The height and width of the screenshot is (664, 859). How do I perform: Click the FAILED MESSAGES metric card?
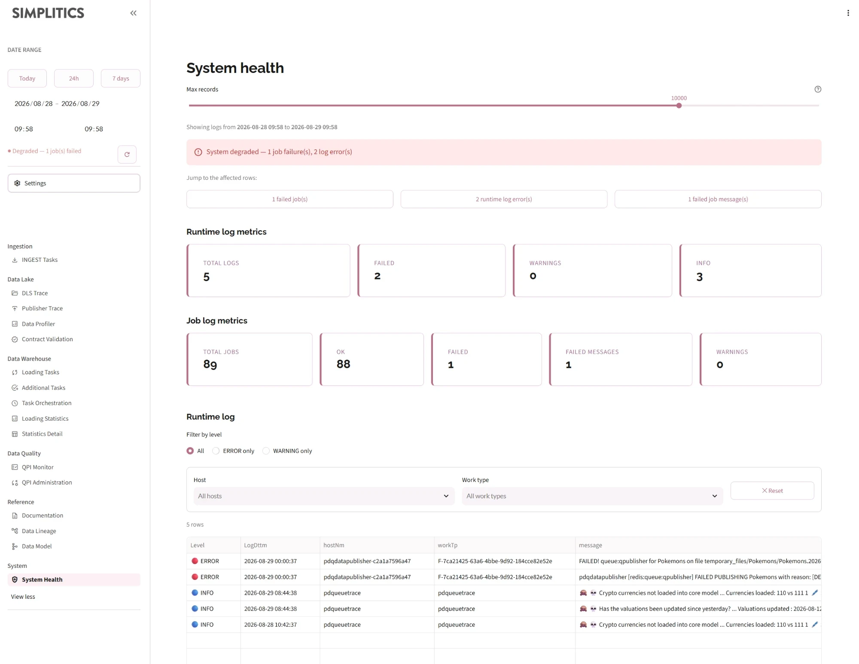coord(621,359)
